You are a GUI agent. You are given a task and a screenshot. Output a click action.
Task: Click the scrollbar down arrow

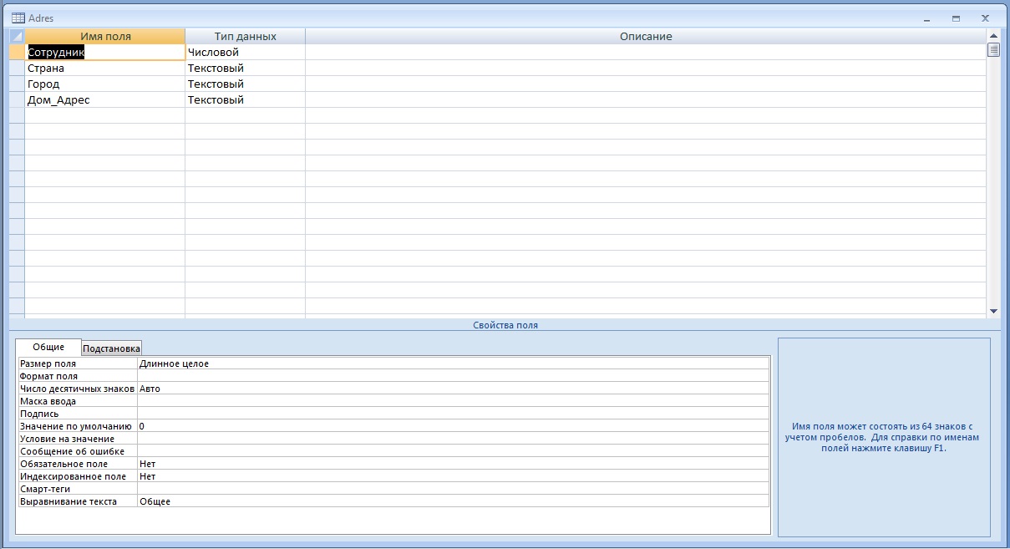993,311
